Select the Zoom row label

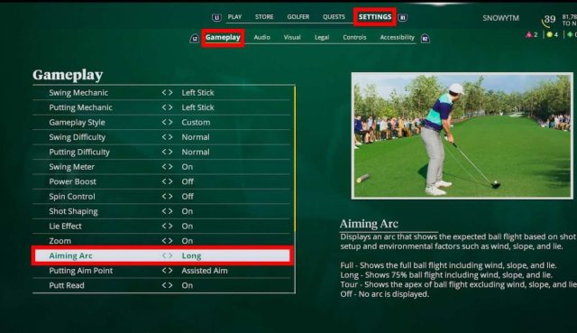click(x=60, y=241)
